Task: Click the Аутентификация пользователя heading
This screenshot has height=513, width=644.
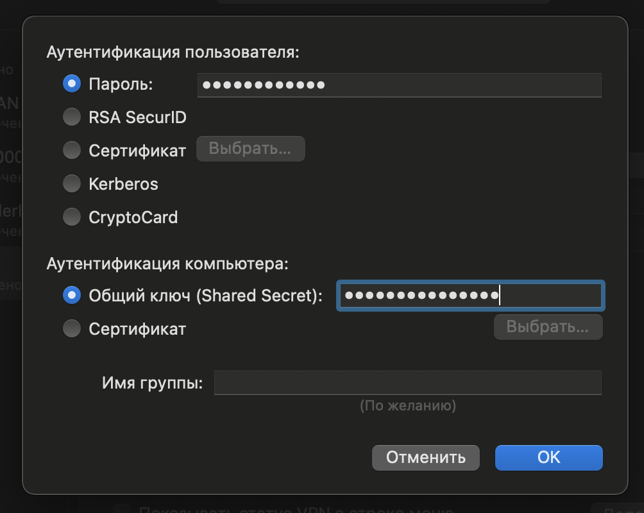Action: (173, 52)
